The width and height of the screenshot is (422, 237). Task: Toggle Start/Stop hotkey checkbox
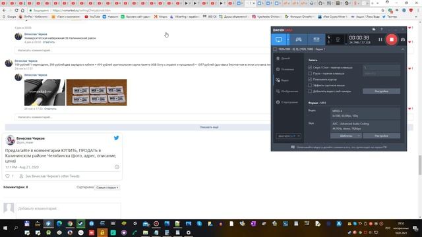coord(310,67)
